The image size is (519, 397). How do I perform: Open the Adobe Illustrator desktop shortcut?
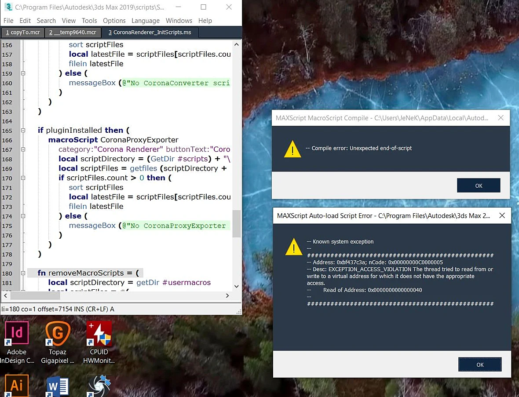[17, 386]
